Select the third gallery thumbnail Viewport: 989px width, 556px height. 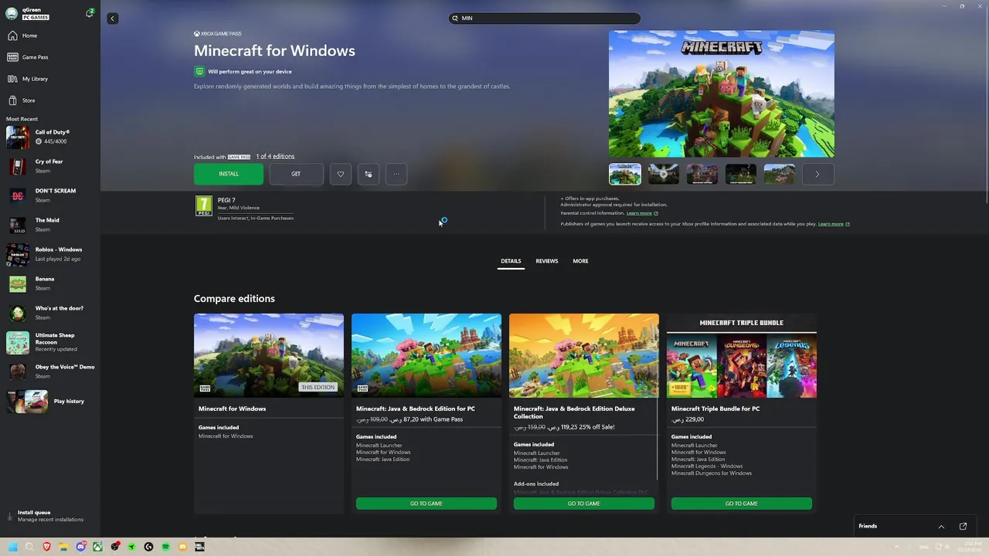point(702,174)
